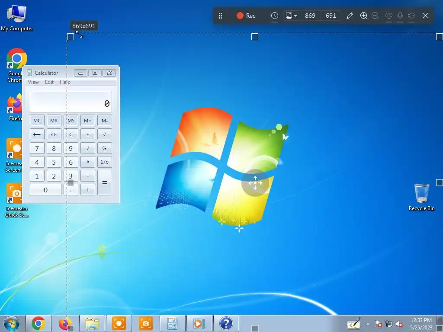Viewport: 443px width, 332px height.
Task: Switch to Calculator taskbar icon
Action: click(172, 323)
